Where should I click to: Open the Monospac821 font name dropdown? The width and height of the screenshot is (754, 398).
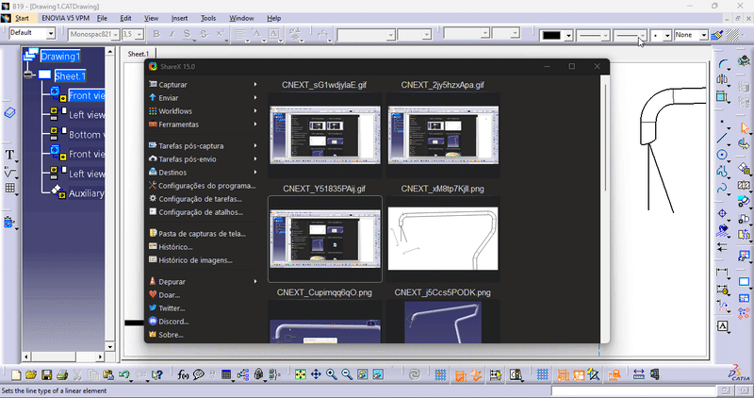(115, 35)
